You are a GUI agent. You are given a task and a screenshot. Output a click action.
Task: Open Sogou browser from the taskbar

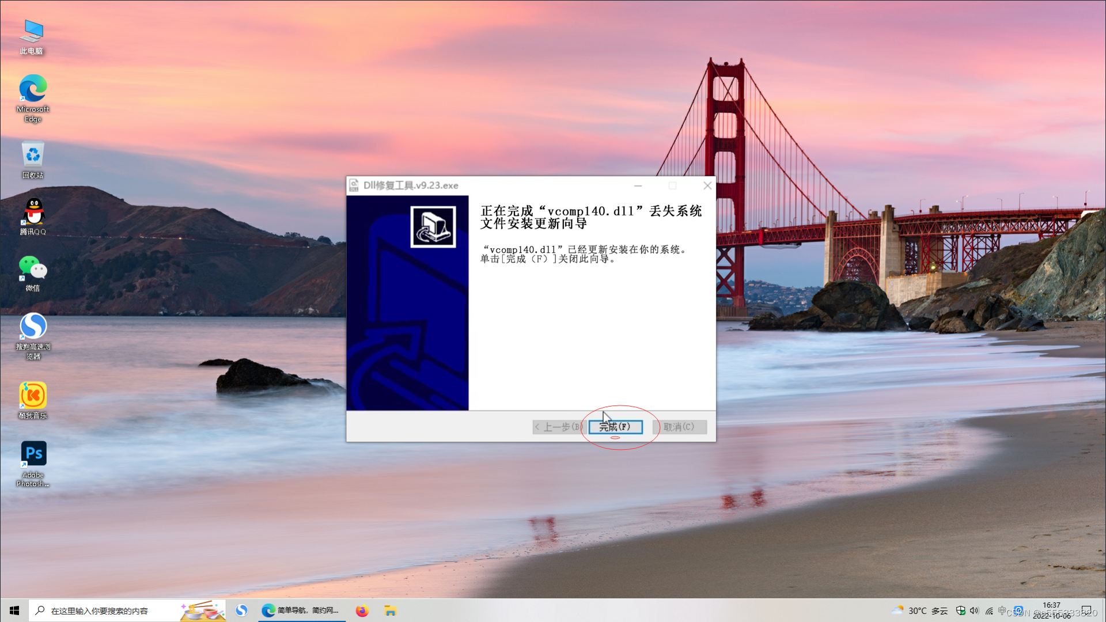tap(241, 610)
